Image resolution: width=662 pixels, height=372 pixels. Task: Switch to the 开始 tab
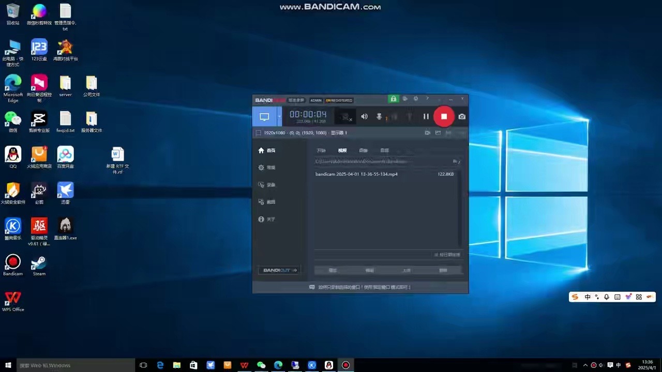tap(321, 150)
